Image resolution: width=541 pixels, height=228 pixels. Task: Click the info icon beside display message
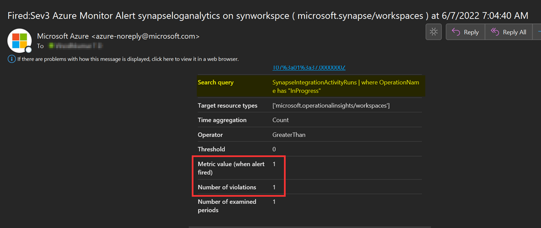pyautogui.click(x=11, y=59)
